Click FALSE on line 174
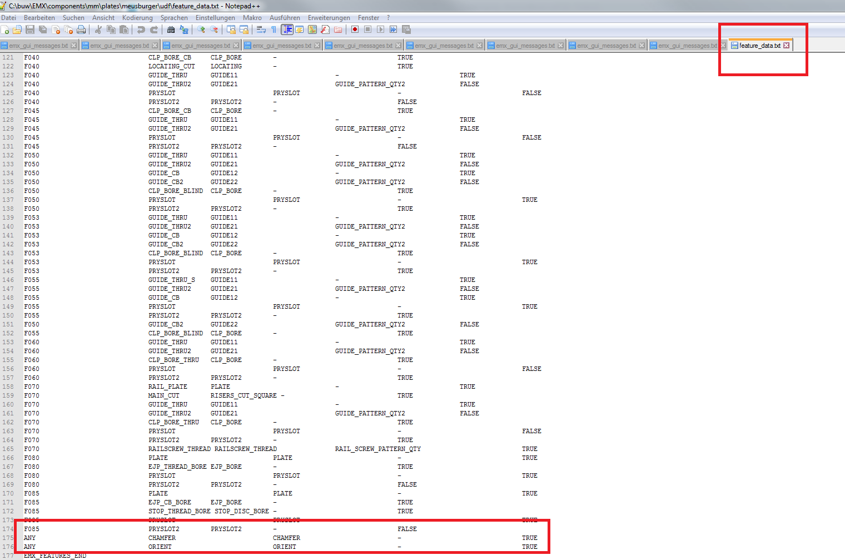This screenshot has width=845, height=560. click(x=407, y=529)
